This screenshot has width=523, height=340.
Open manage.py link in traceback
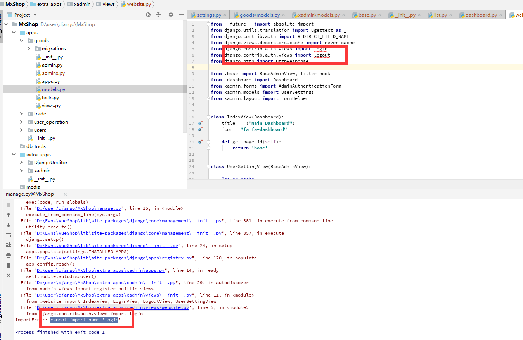(x=78, y=208)
